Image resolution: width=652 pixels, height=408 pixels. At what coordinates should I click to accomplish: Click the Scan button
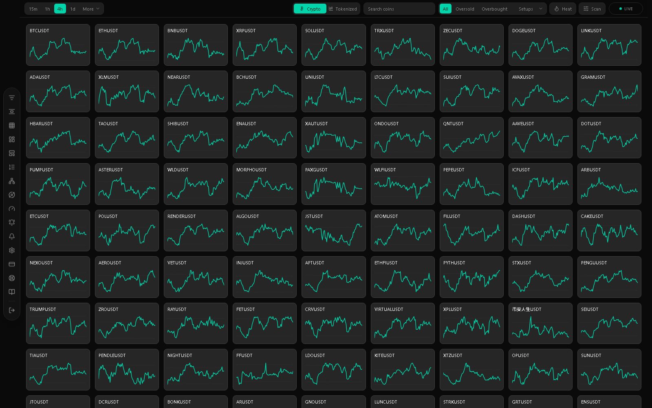[x=592, y=9]
